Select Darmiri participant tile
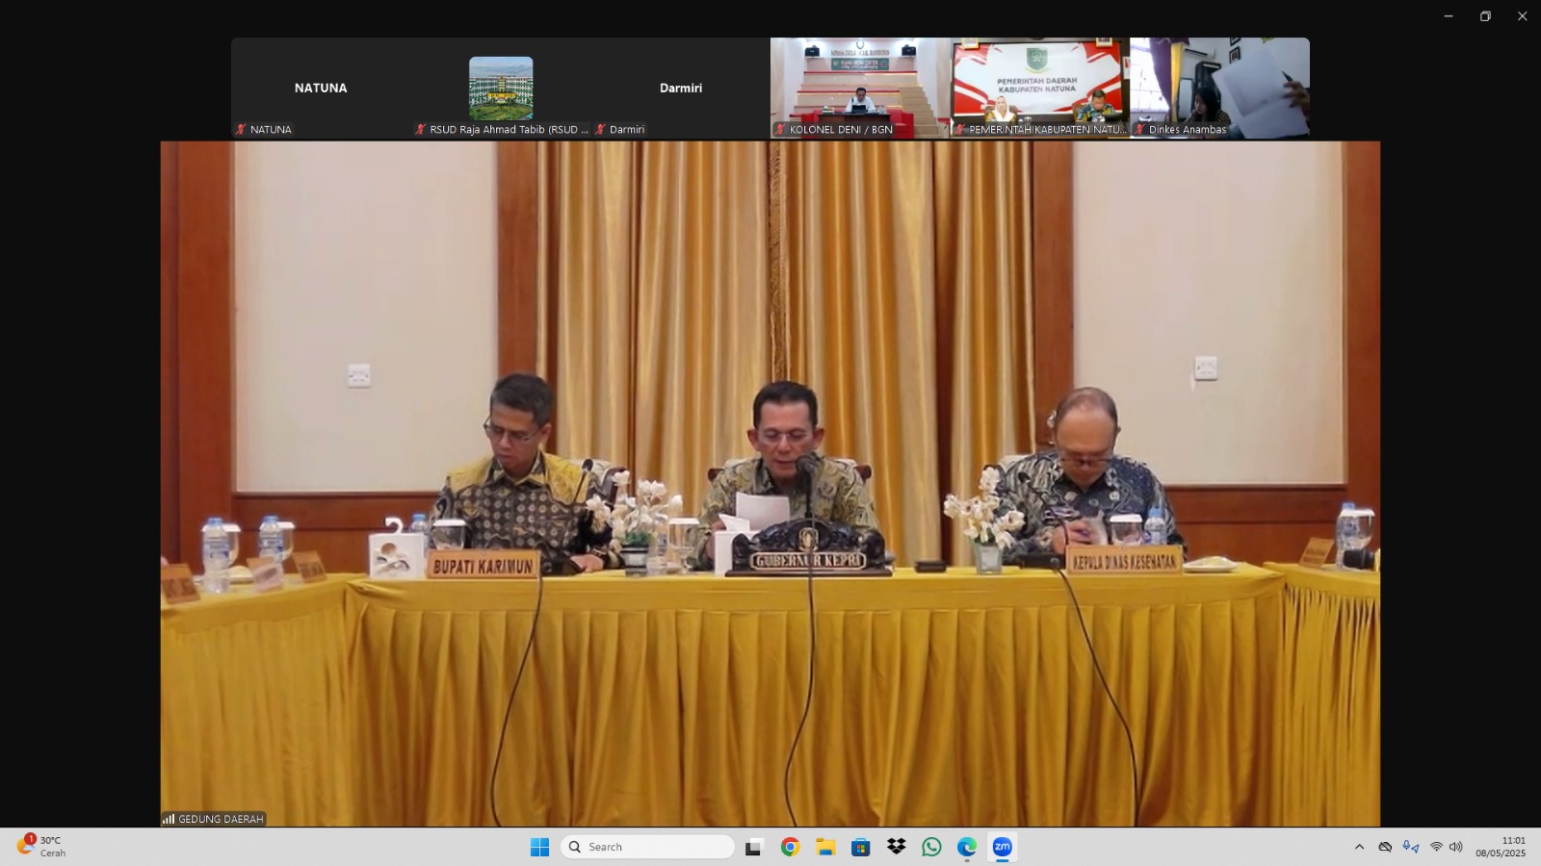Screen dimensions: 1541x866 (x=680, y=89)
